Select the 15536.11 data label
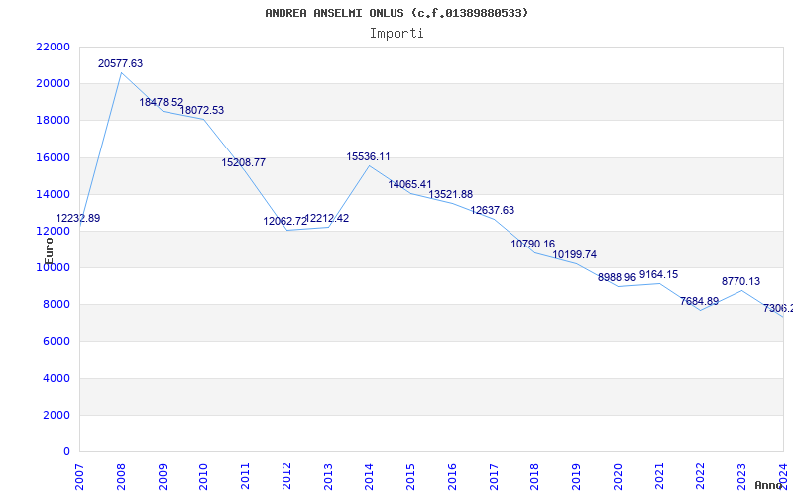Image resolution: width=793 pixels, height=495 pixels. click(x=368, y=157)
